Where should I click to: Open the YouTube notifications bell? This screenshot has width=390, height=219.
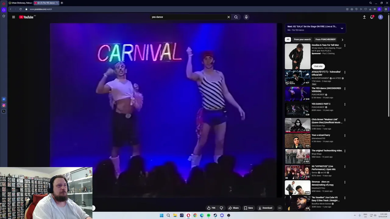372,17
